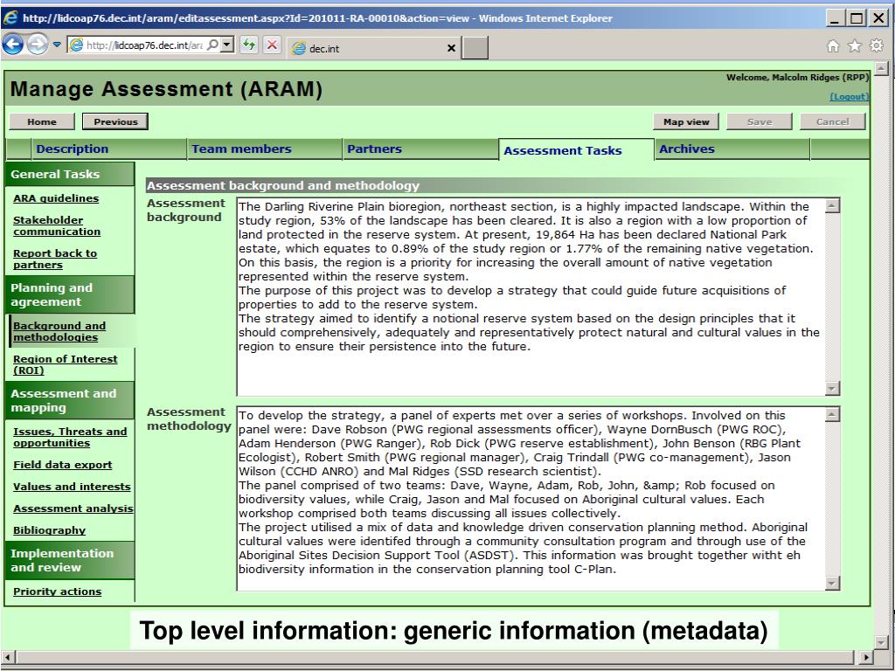Expand the address bar autocomplete dropdown

227,45
